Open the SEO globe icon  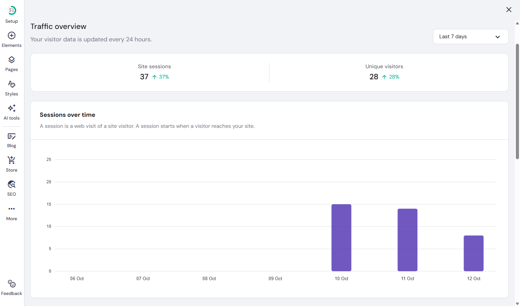(x=12, y=184)
